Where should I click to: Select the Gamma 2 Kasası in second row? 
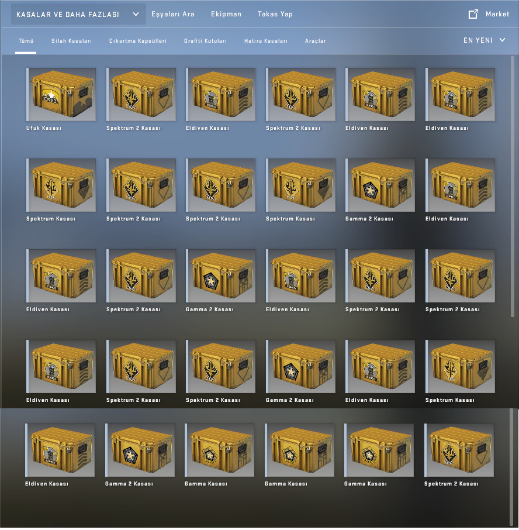[x=380, y=185]
